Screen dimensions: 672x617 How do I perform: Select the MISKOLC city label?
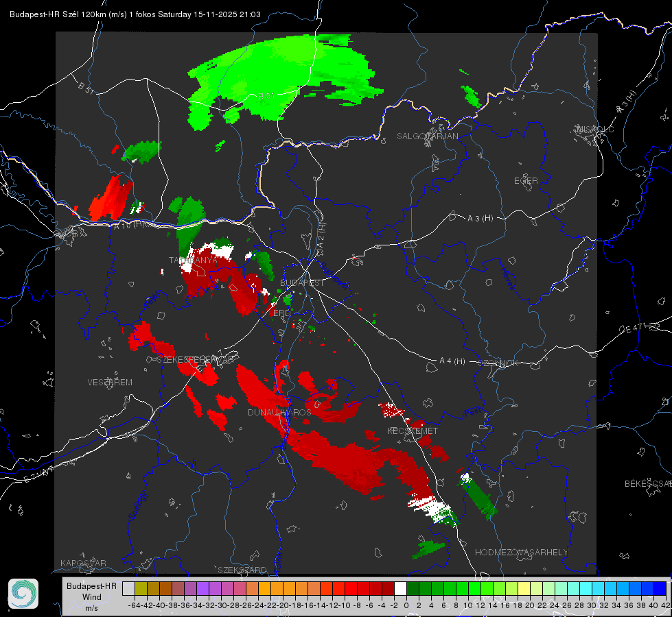point(595,129)
